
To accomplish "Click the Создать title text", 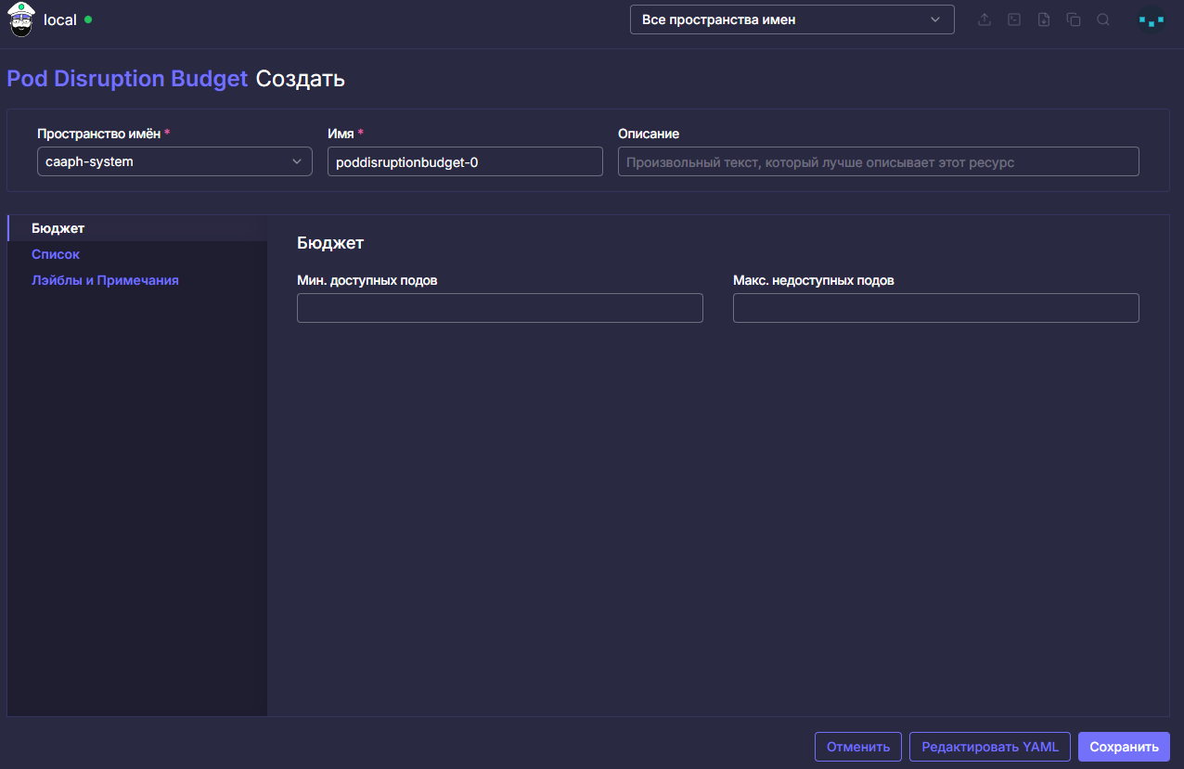I will (301, 79).
